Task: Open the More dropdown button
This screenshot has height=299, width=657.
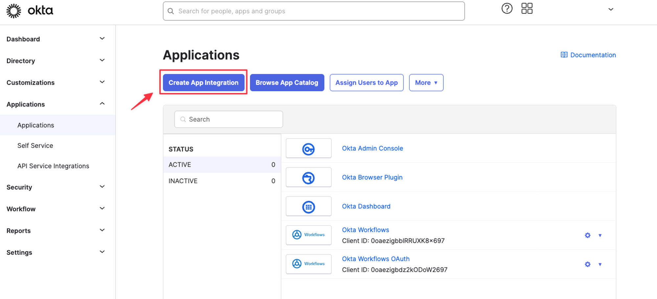Action: [x=426, y=82]
